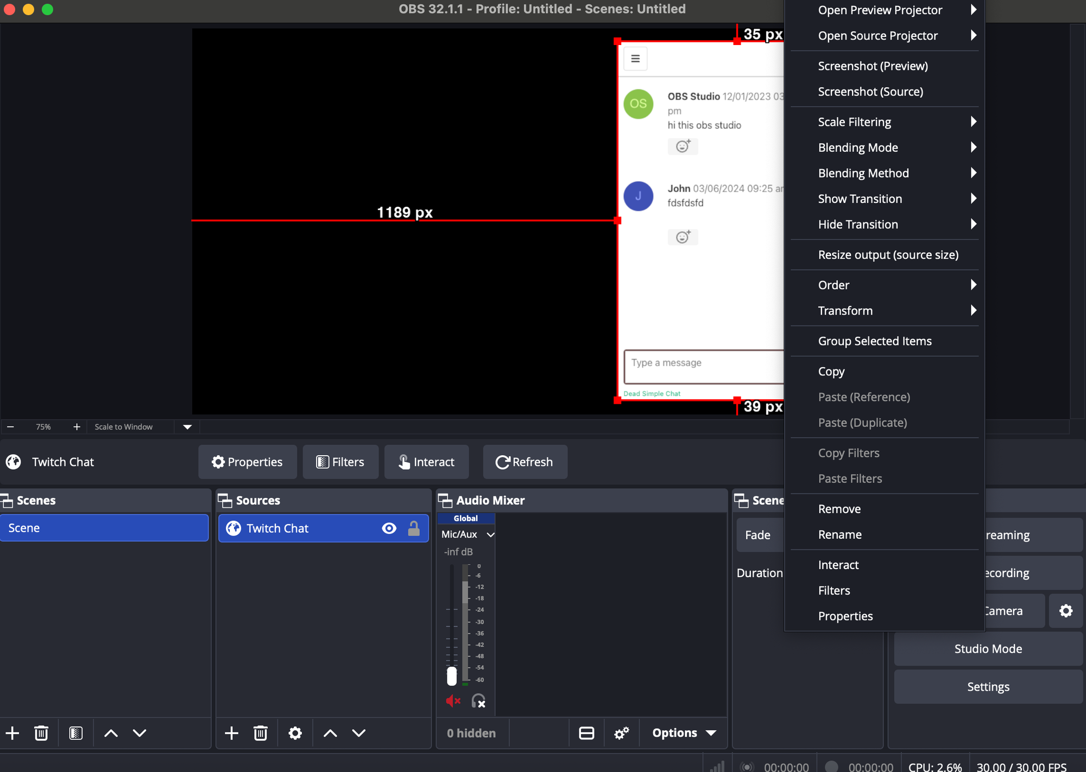Toggle audio mixer layout icon
This screenshot has height=772, width=1086.
tap(586, 733)
